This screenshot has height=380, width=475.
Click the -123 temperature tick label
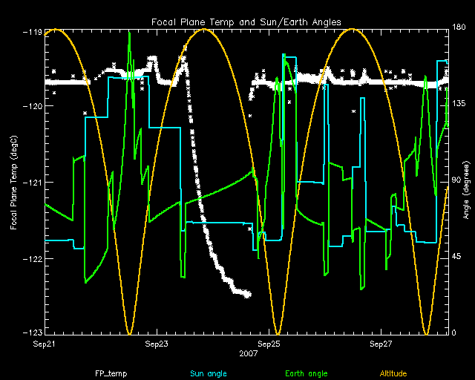[32, 332]
